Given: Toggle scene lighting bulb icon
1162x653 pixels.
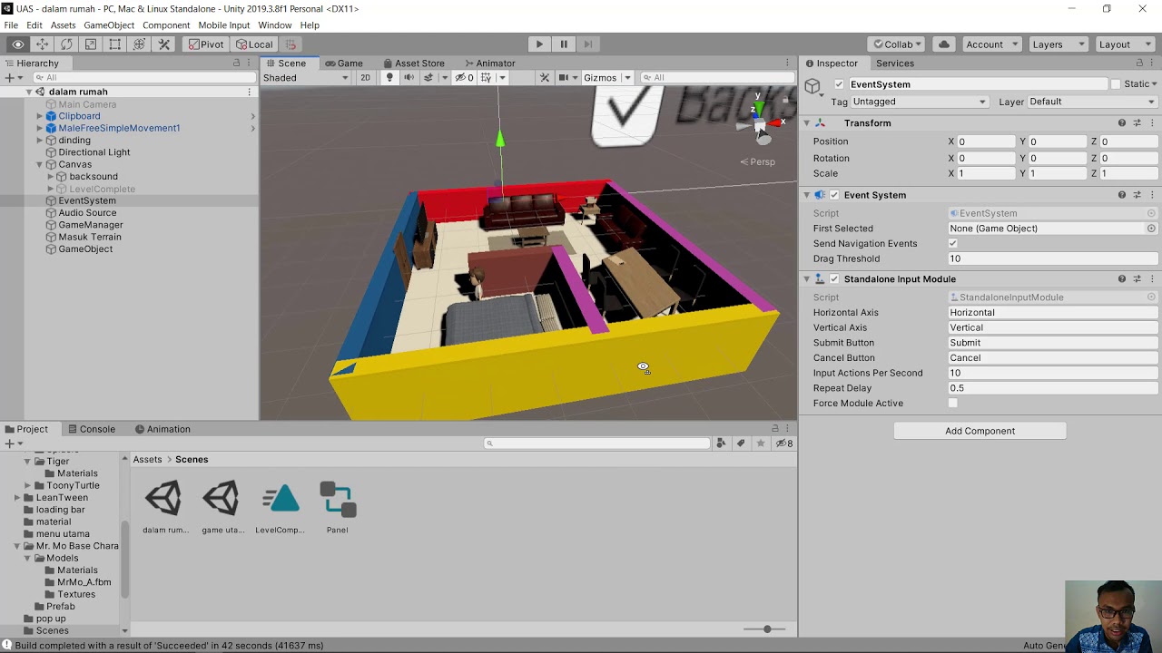Looking at the screenshot, I should click(389, 78).
